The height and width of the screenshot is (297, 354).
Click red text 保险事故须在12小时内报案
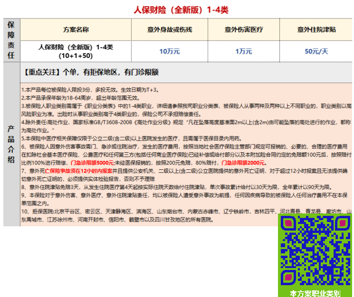[x=78, y=171]
